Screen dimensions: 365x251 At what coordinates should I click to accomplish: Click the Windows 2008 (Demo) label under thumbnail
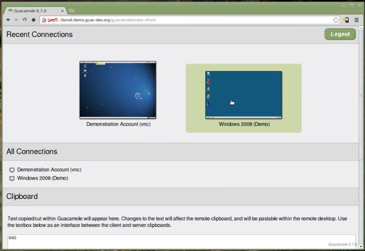244,124
